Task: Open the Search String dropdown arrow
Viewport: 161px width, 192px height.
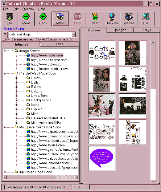Action: coord(74,34)
